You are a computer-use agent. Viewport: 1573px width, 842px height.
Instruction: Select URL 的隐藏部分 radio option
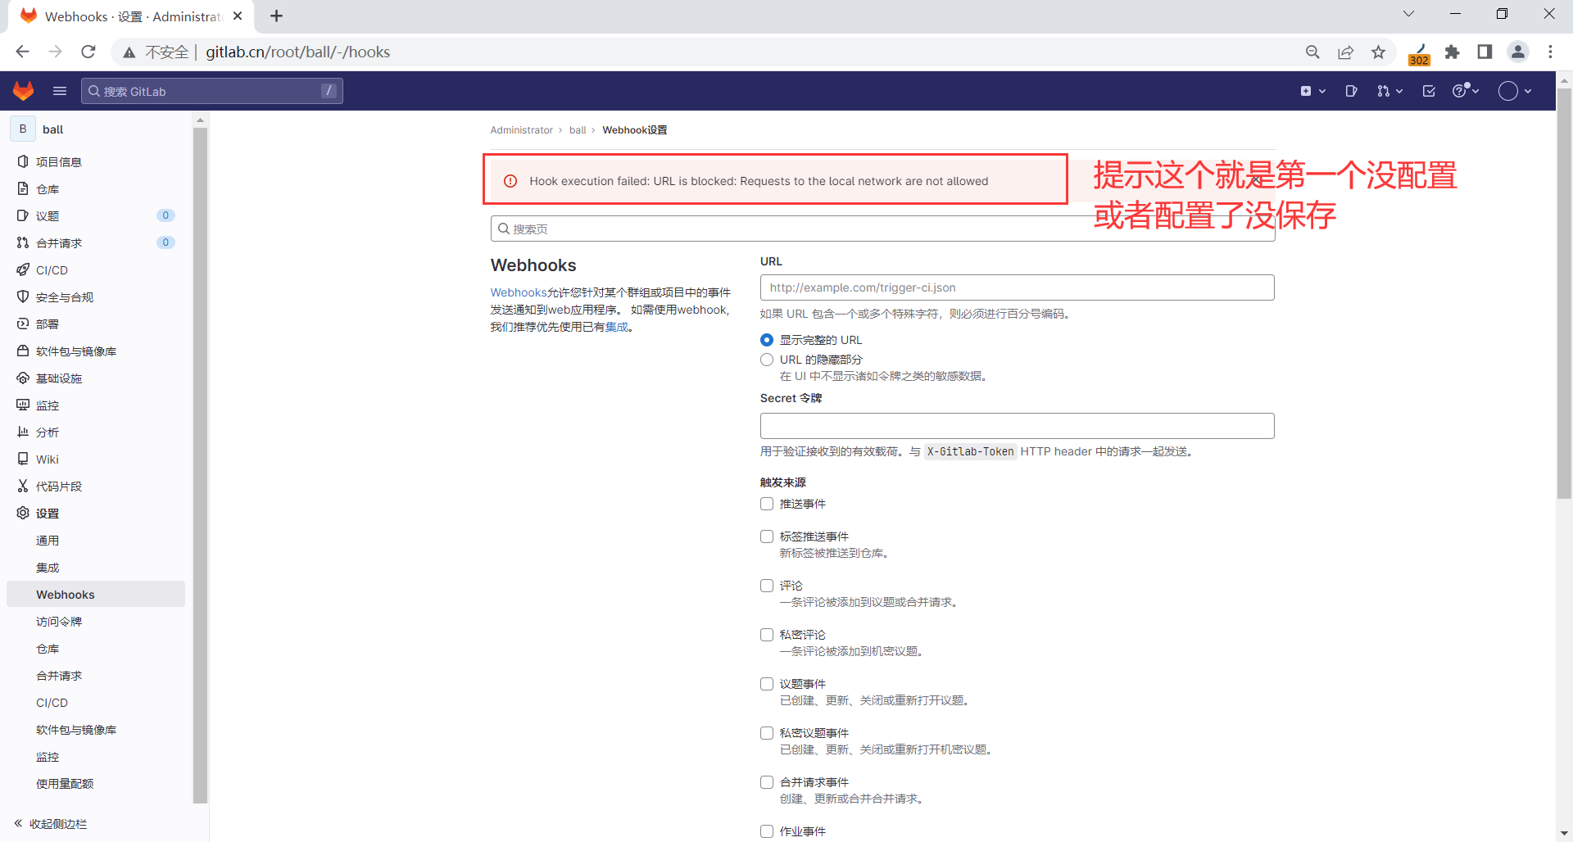tap(767, 360)
